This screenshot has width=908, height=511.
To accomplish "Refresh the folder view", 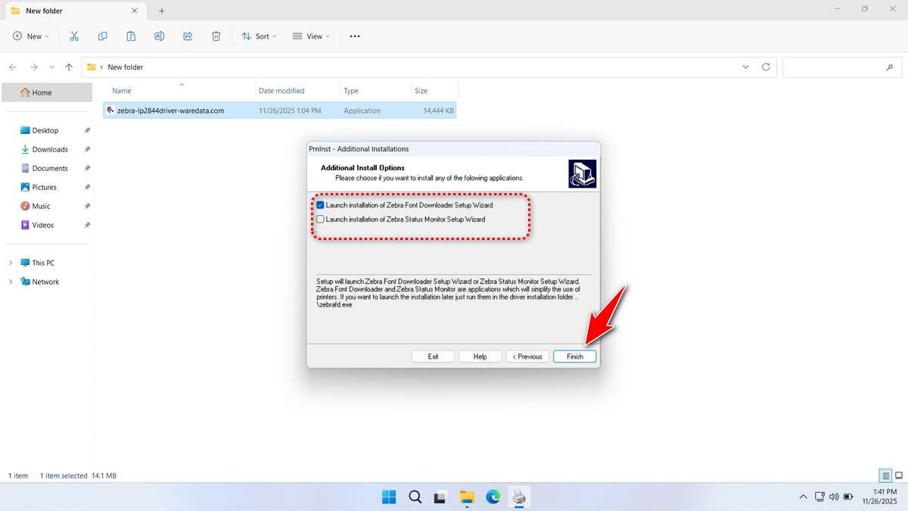I will coord(765,67).
